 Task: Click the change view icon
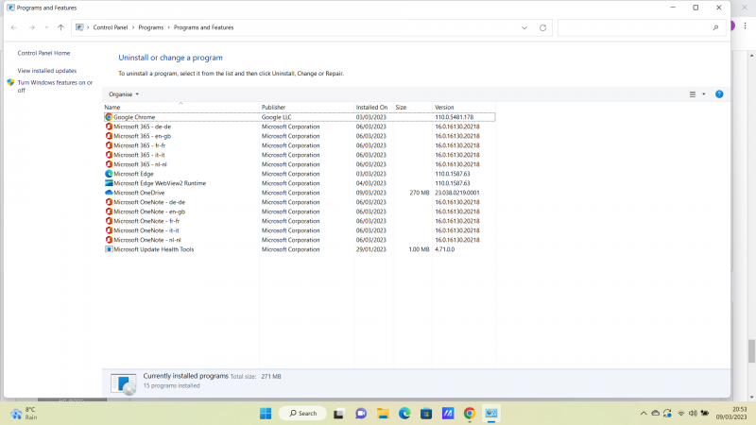pyautogui.click(x=693, y=94)
